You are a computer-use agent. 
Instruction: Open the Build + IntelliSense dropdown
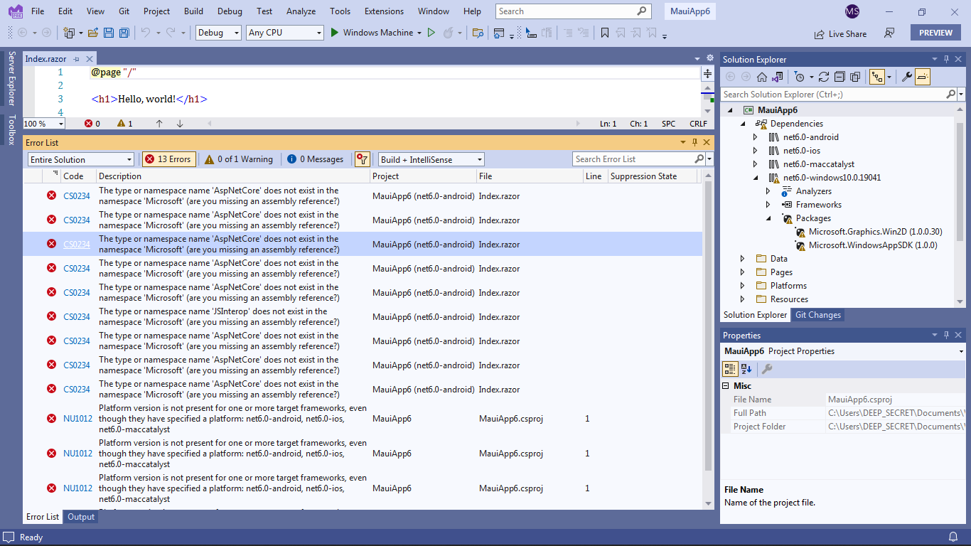pyautogui.click(x=431, y=159)
